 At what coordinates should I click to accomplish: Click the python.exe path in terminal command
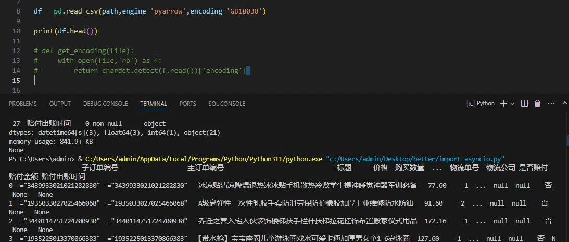[204, 159]
